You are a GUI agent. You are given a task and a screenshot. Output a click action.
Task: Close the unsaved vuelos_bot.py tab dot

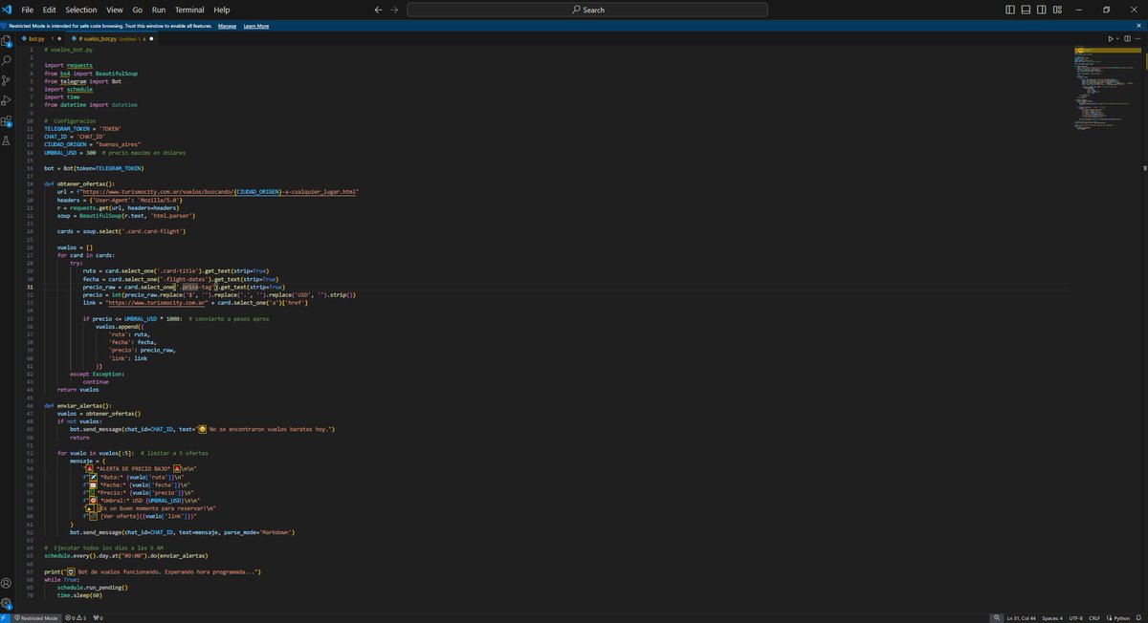click(151, 39)
